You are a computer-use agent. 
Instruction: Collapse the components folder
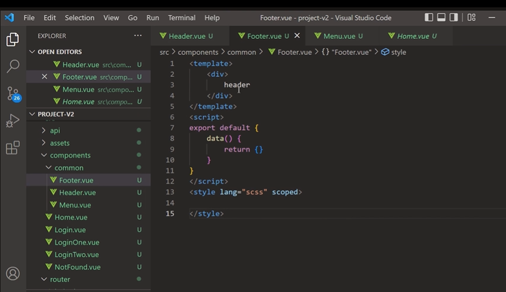69,155
